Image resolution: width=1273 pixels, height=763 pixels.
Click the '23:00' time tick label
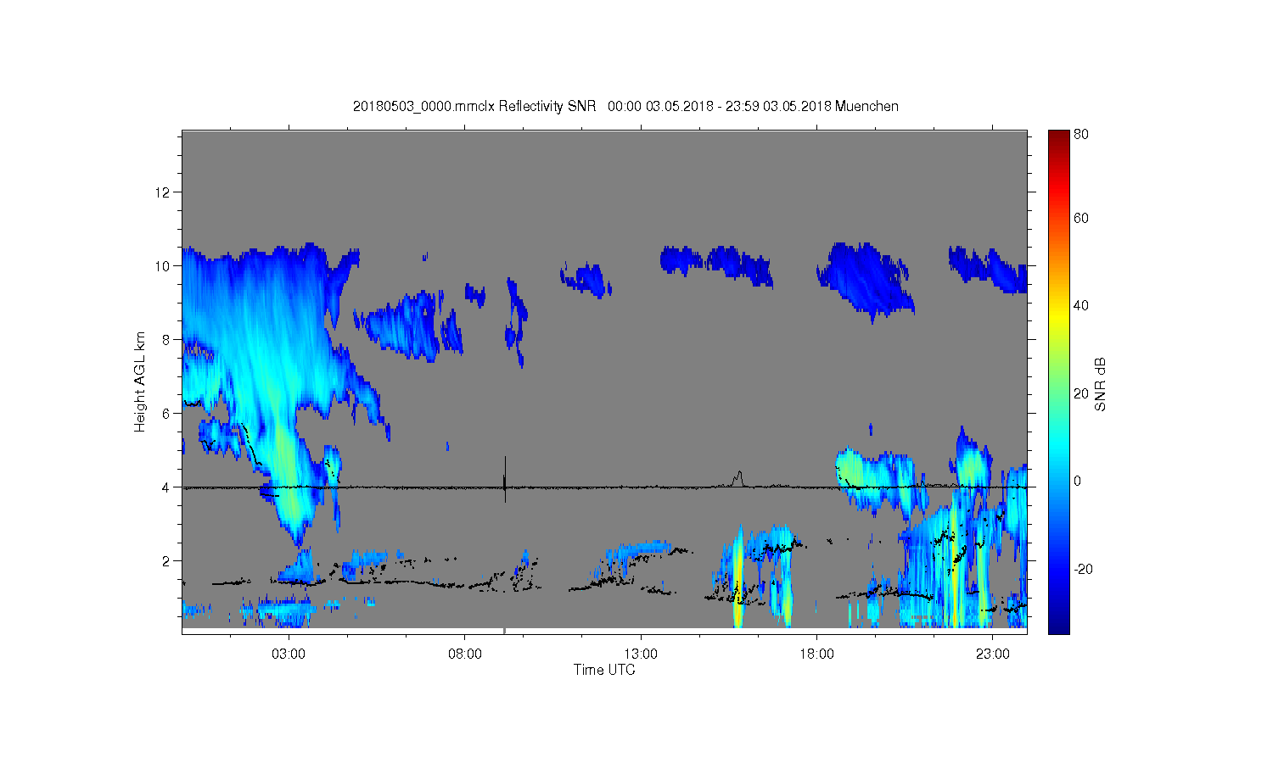click(993, 654)
